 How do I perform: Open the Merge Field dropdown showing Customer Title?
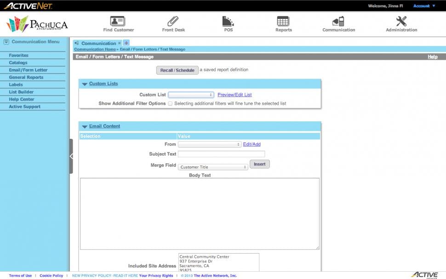click(x=212, y=167)
